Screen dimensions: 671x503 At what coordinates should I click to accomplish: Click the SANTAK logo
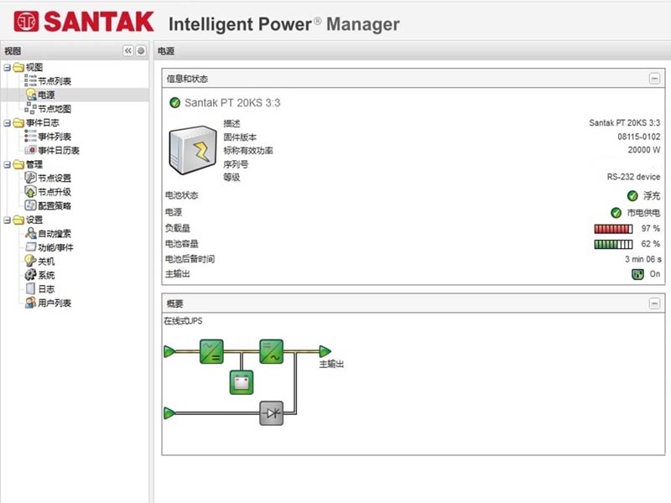83,22
